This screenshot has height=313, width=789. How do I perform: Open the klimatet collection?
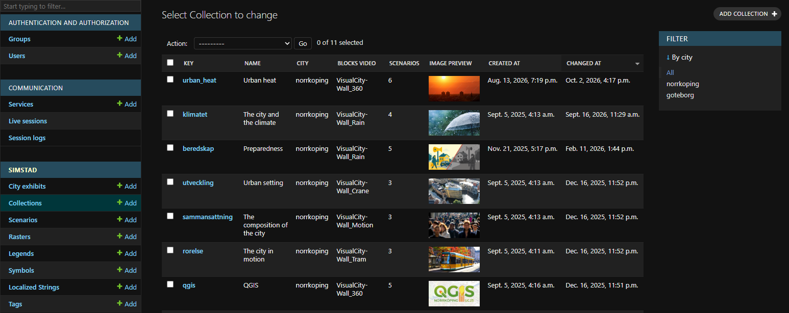(195, 114)
